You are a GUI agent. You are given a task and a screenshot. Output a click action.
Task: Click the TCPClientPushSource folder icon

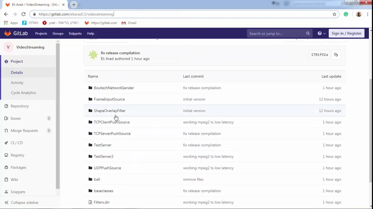[x=90, y=122]
